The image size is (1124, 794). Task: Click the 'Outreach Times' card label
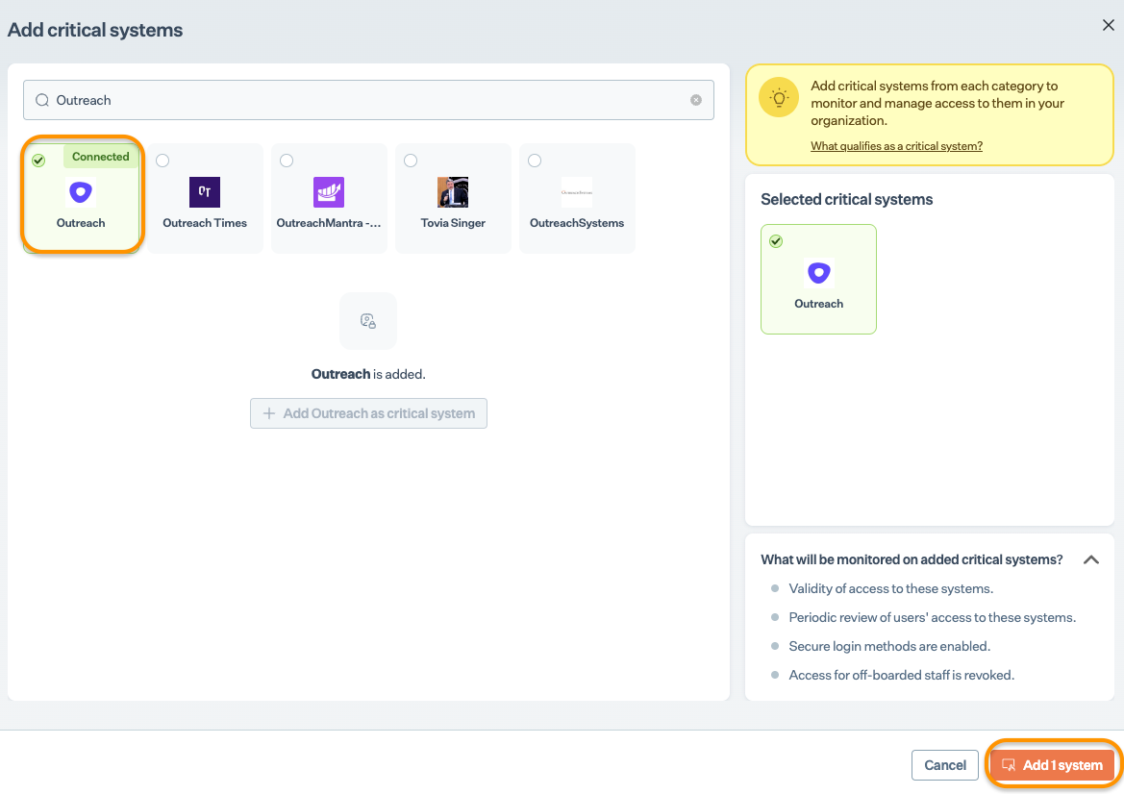(204, 223)
